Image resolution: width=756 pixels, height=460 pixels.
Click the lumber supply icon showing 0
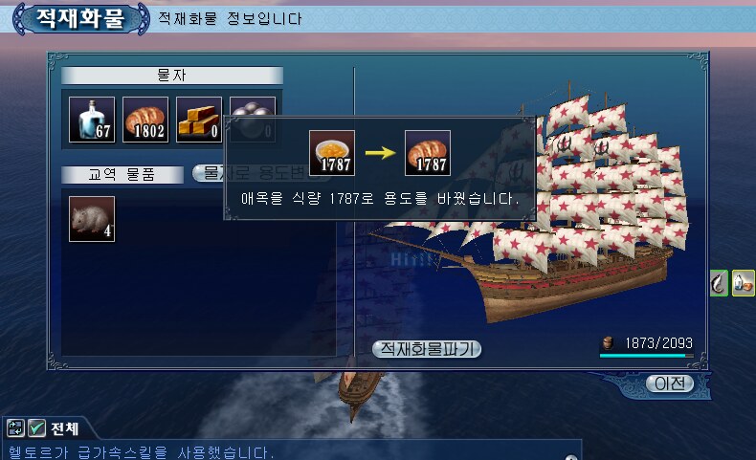[x=199, y=120]
